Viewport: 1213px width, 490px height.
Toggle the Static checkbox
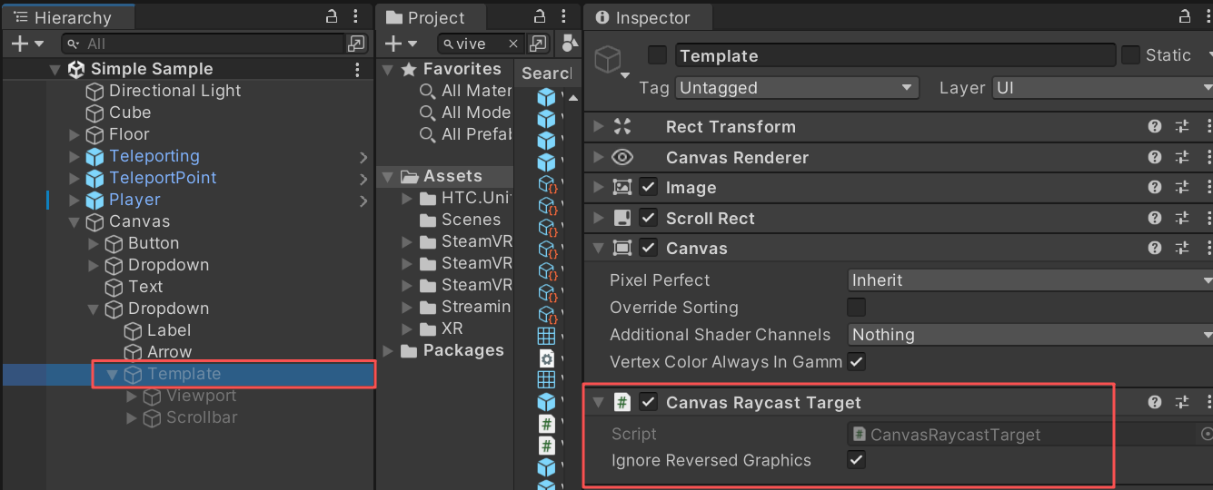(x=1130, y=55)
